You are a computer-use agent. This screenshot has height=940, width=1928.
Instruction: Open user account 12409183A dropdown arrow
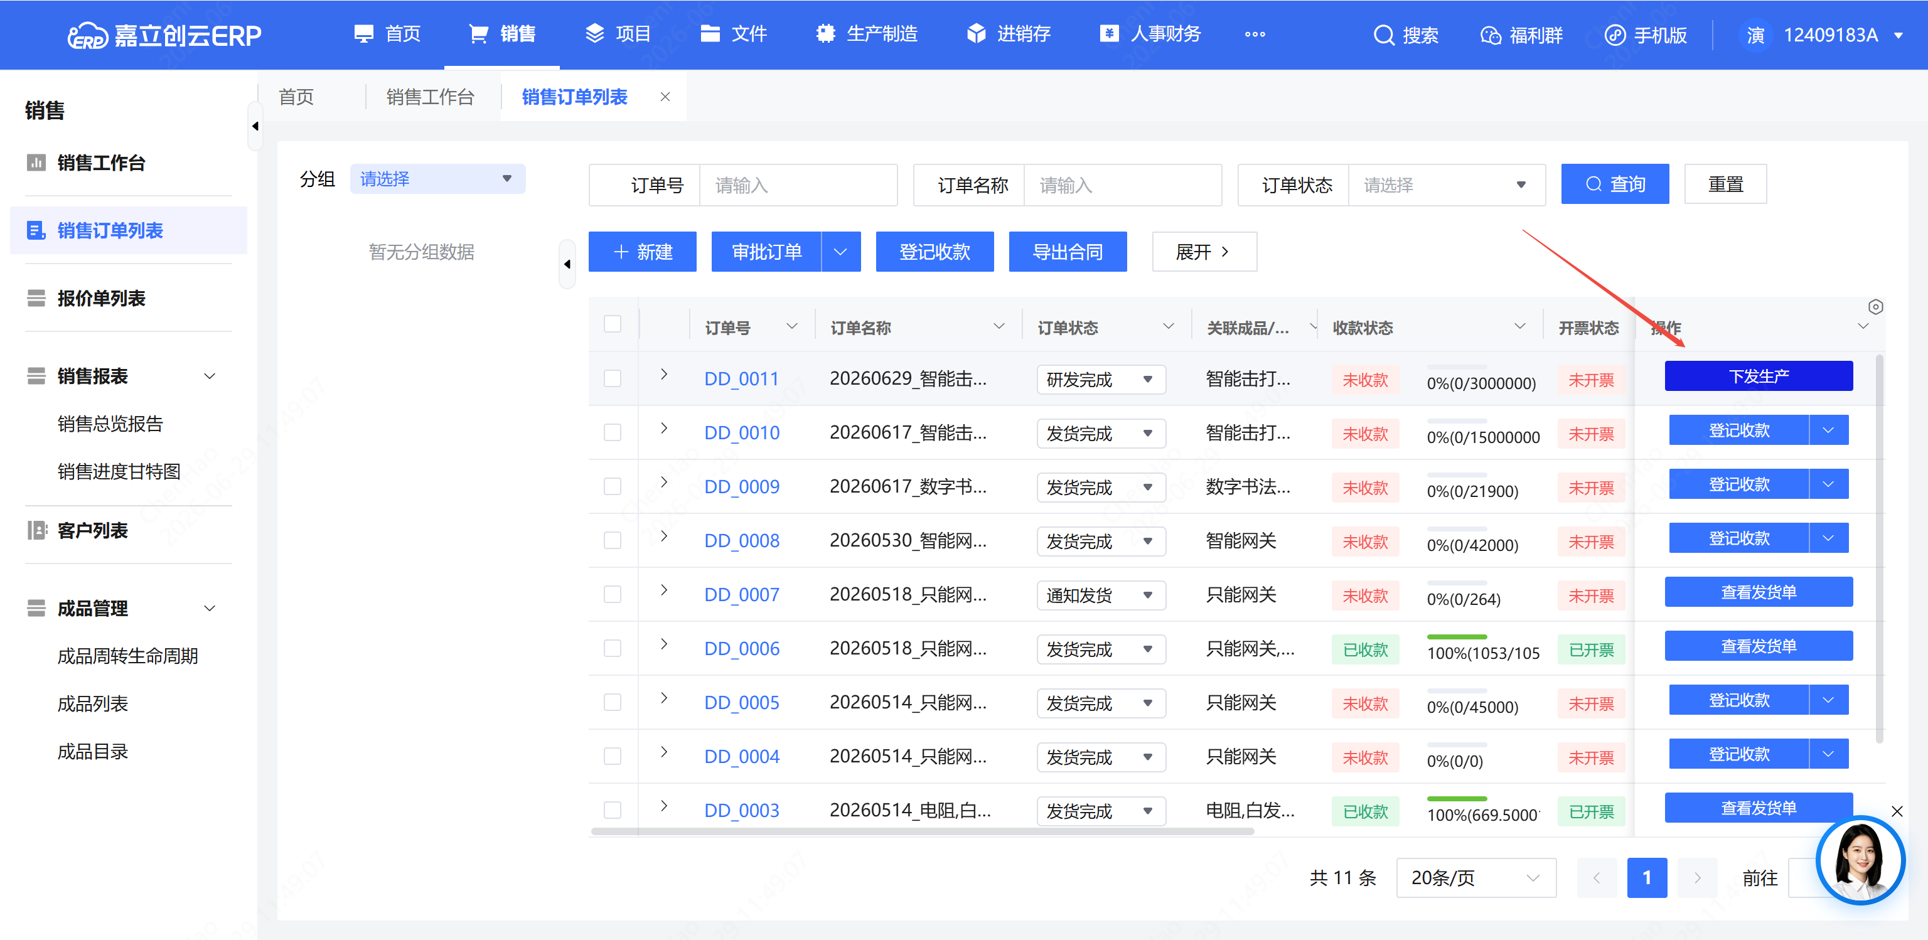[x=1899, y=35]
